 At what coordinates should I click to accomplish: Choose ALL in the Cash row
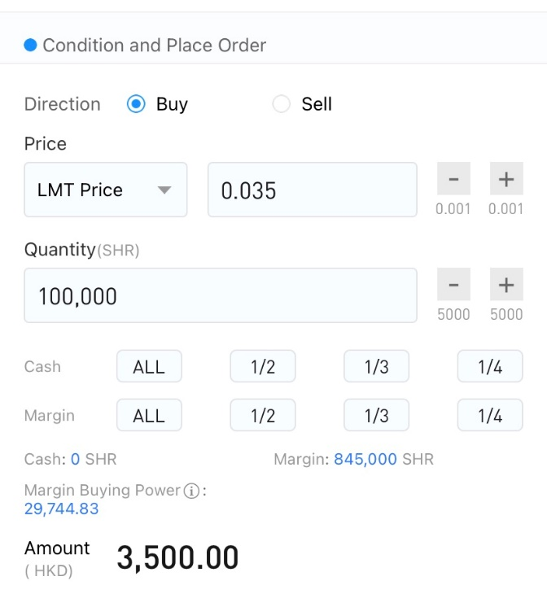(149, 366)
